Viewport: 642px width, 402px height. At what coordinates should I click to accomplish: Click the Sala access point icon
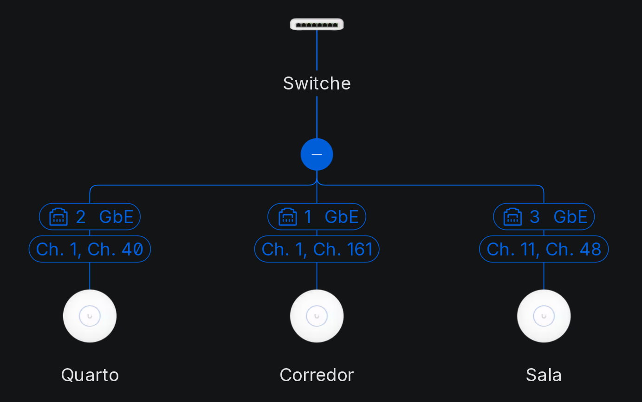pos(544,316)
